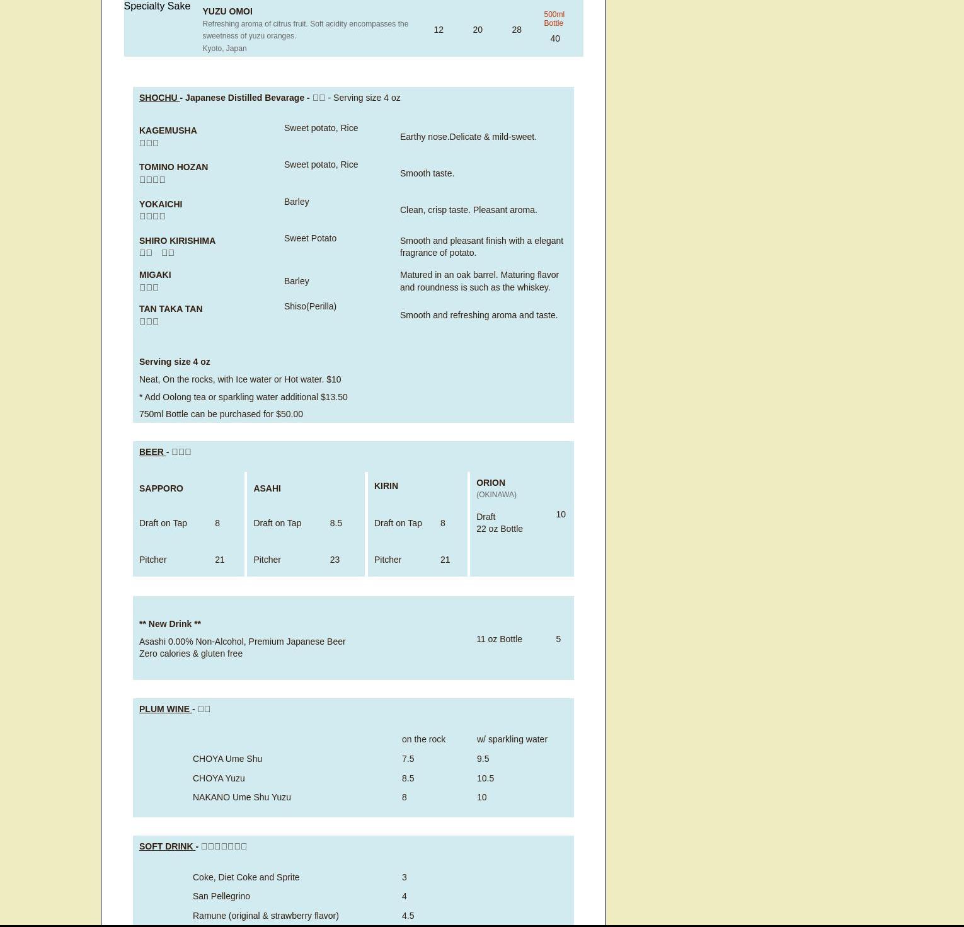
Task: Click the 40 price under 500ml Bottle
Action: click(x=555, y=38)
